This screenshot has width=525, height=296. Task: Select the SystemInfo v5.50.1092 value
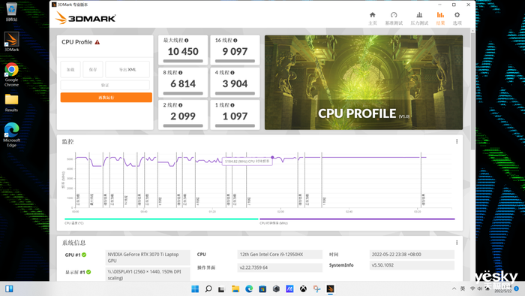[412, 265]
